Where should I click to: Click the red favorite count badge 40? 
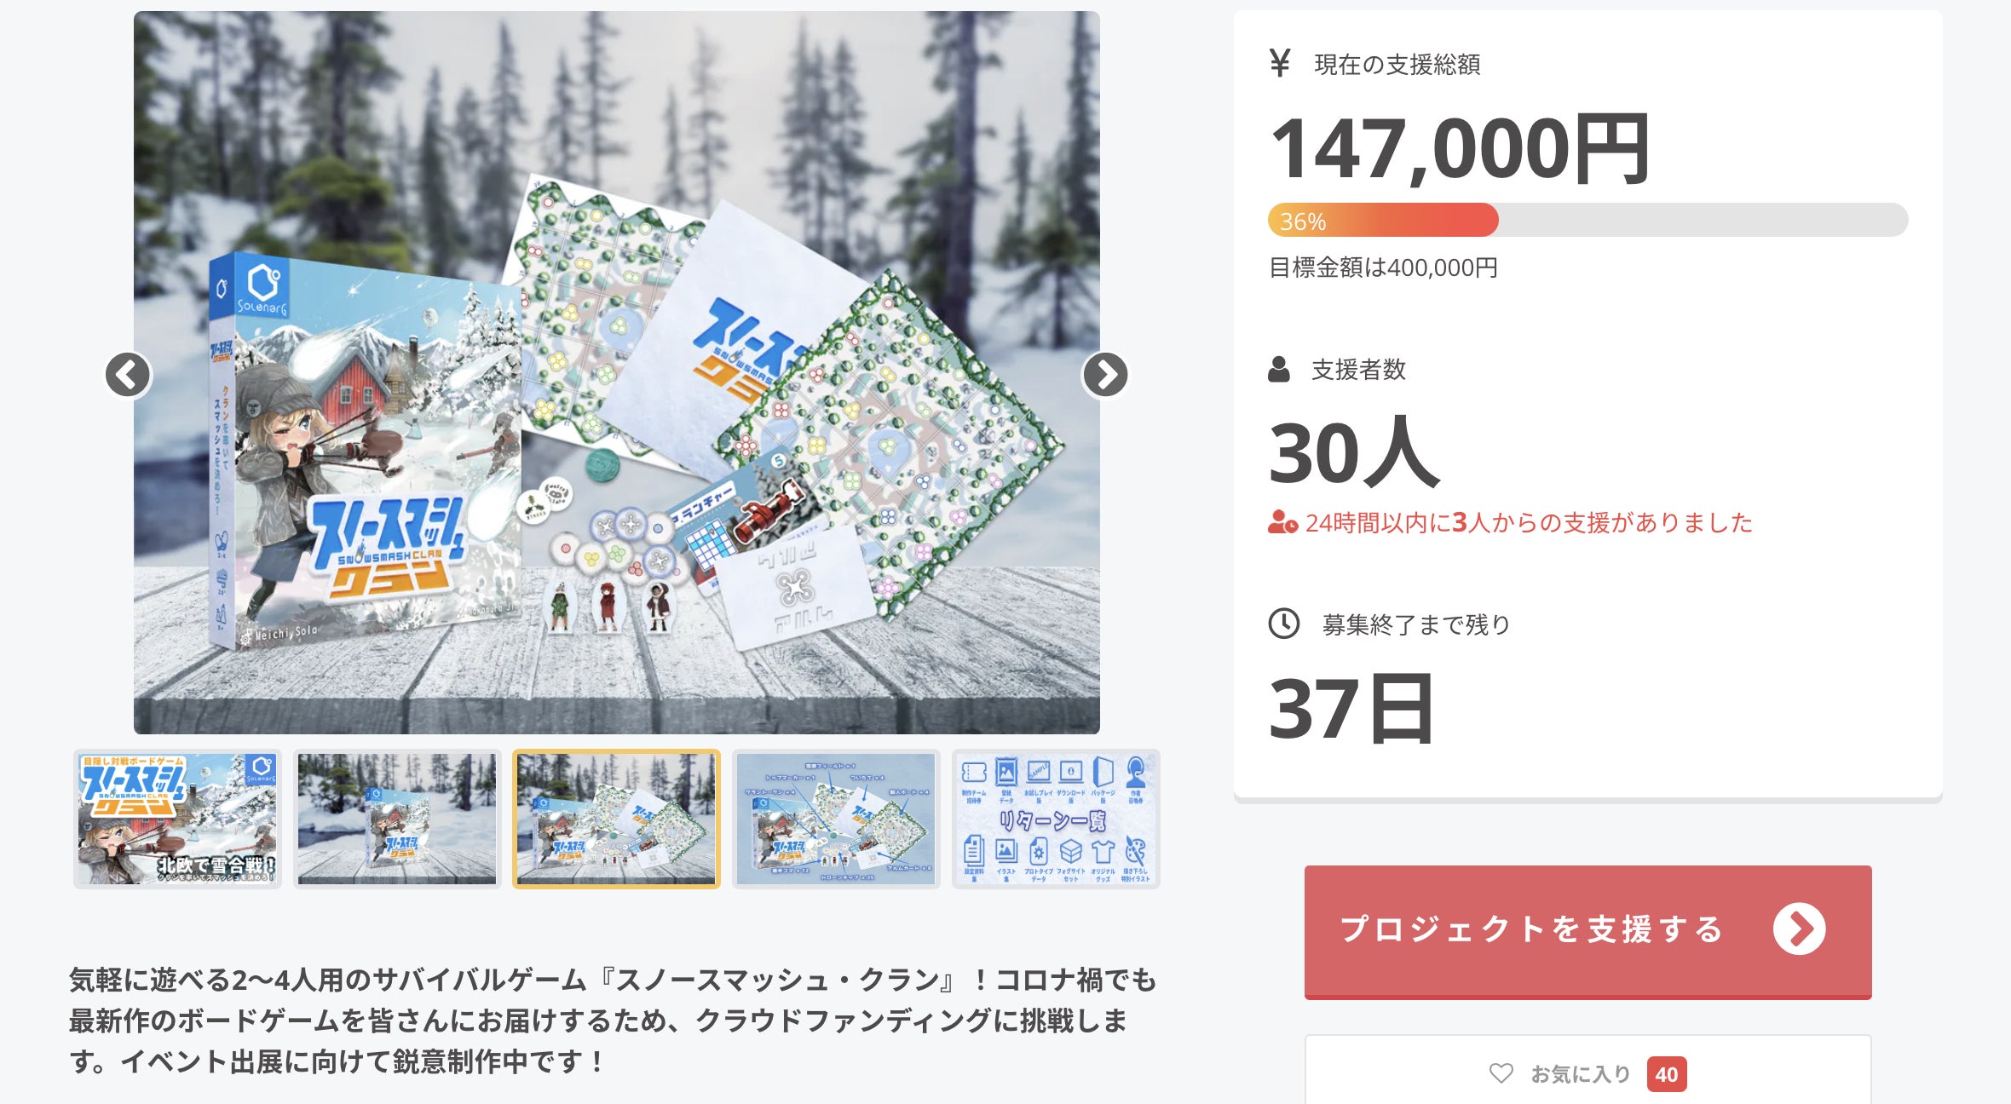pos(1666,1074)
